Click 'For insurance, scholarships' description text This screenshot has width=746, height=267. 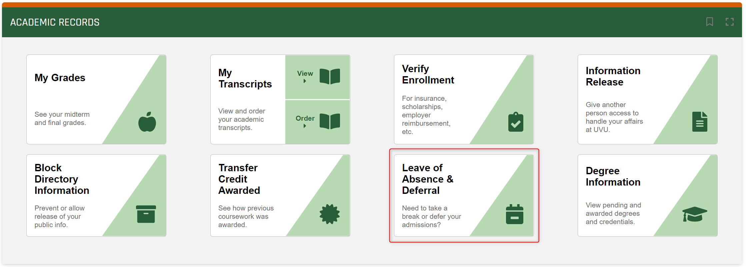coord(426,115)
